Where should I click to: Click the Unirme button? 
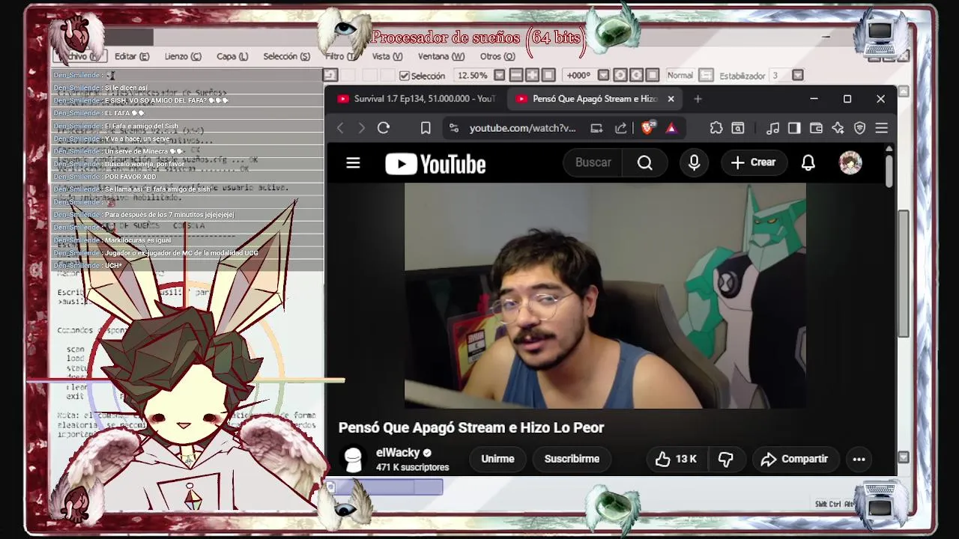click(x=497, y=459)
